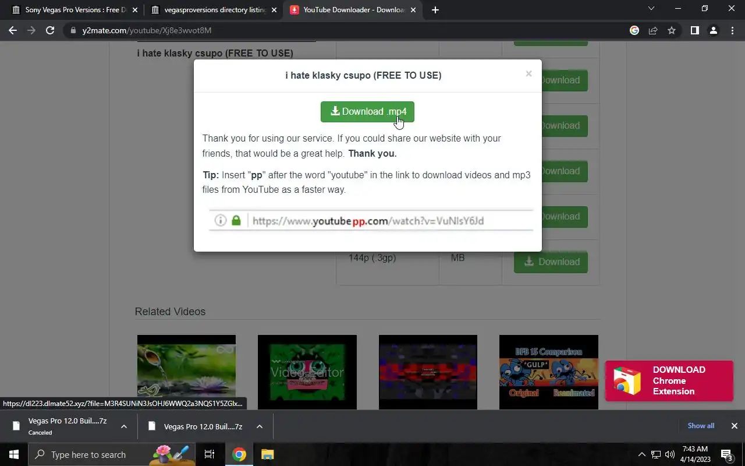Image resolution: width=745 pixels, height=466 pixels.
Task: Go back to the previous page
Action: point(13,30)
